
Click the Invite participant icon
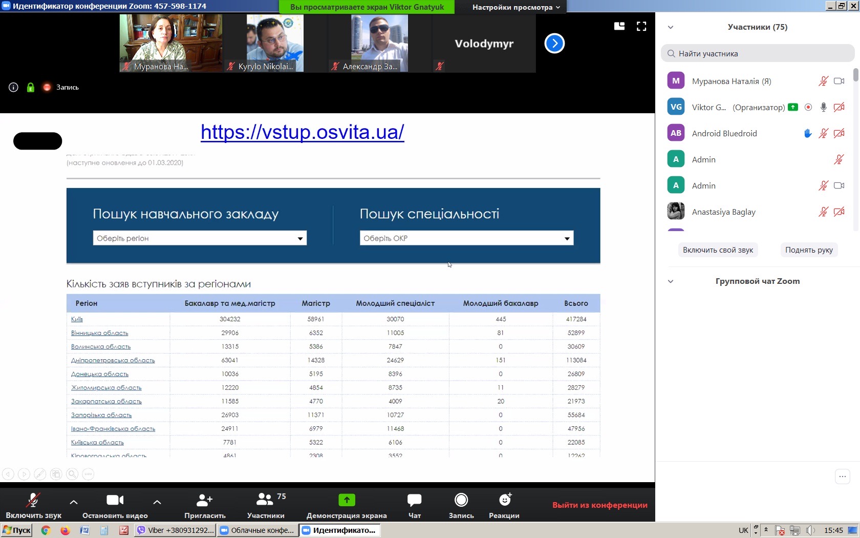(x=205, y=500)
